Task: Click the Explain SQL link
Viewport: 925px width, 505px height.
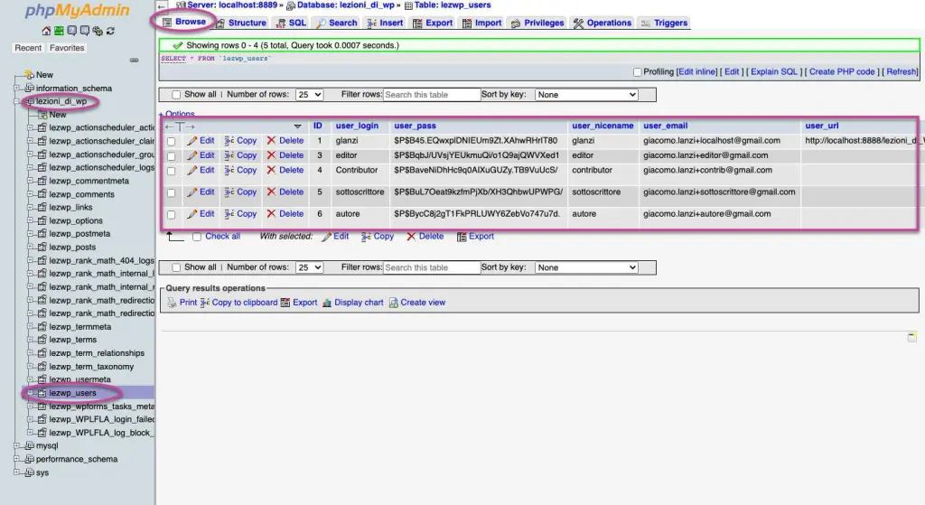Action: (x=773, y=72)
